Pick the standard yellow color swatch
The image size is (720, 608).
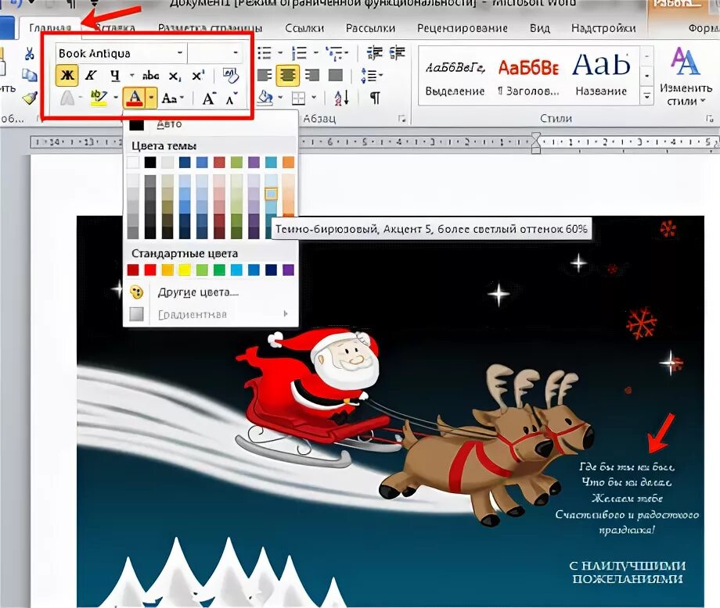[185, 270]
